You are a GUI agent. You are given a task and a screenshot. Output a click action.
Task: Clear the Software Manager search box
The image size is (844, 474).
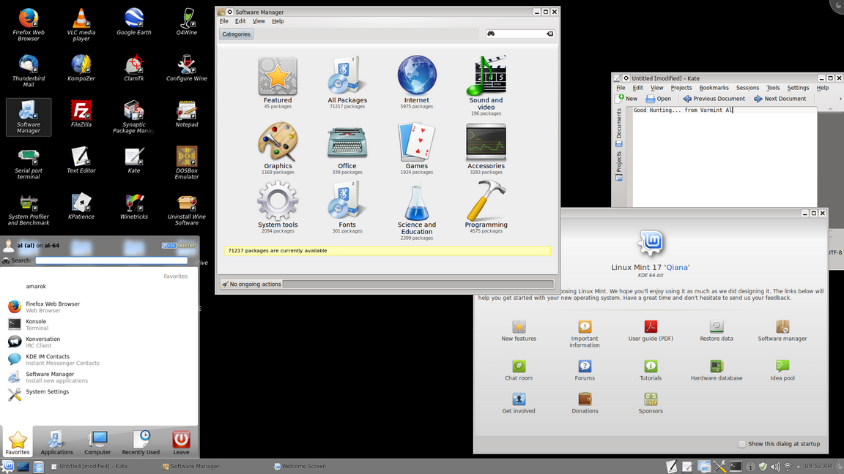tap(549, 34)
